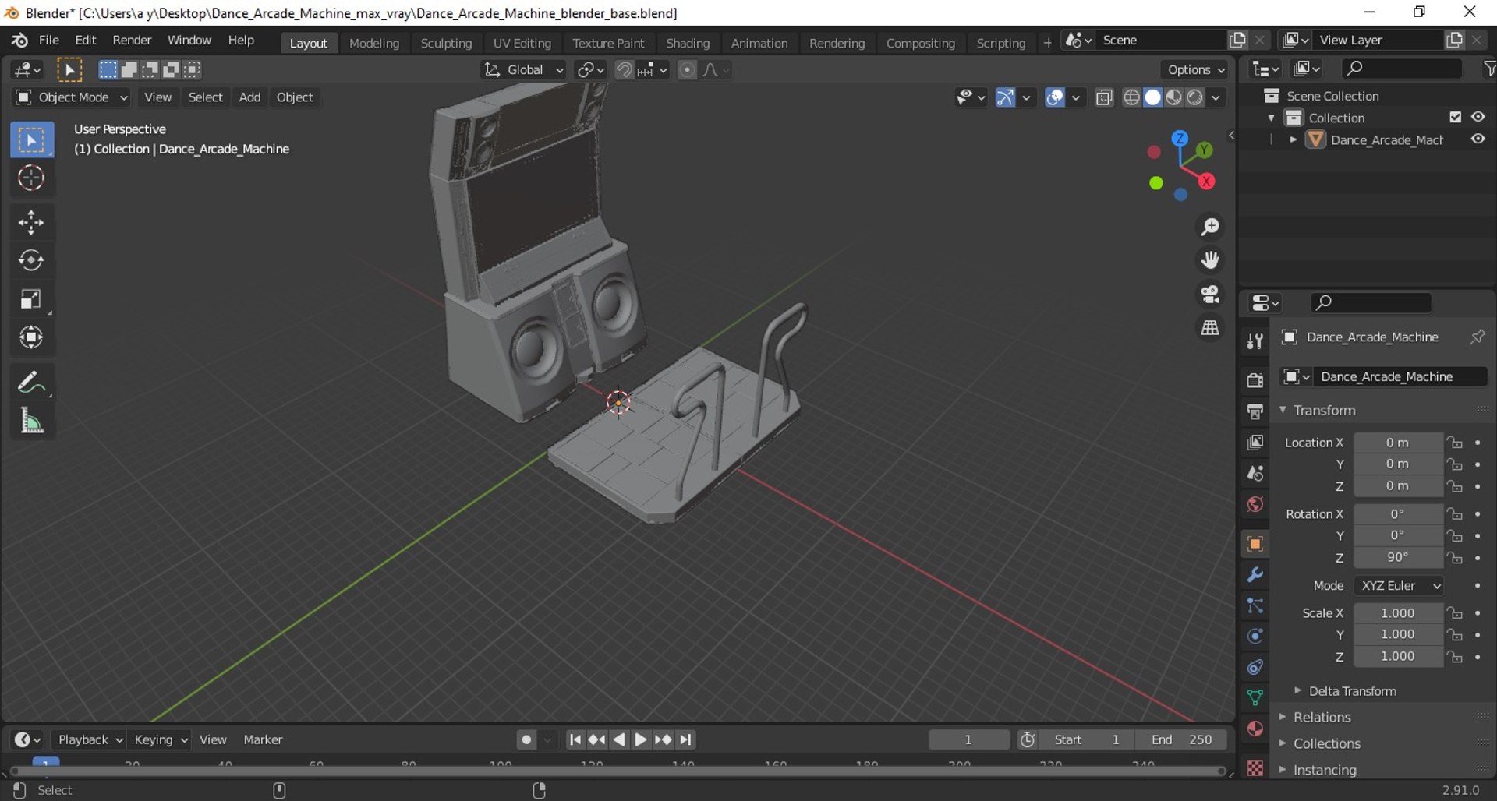Toggle Location X lock

(x=1455, y=443)
